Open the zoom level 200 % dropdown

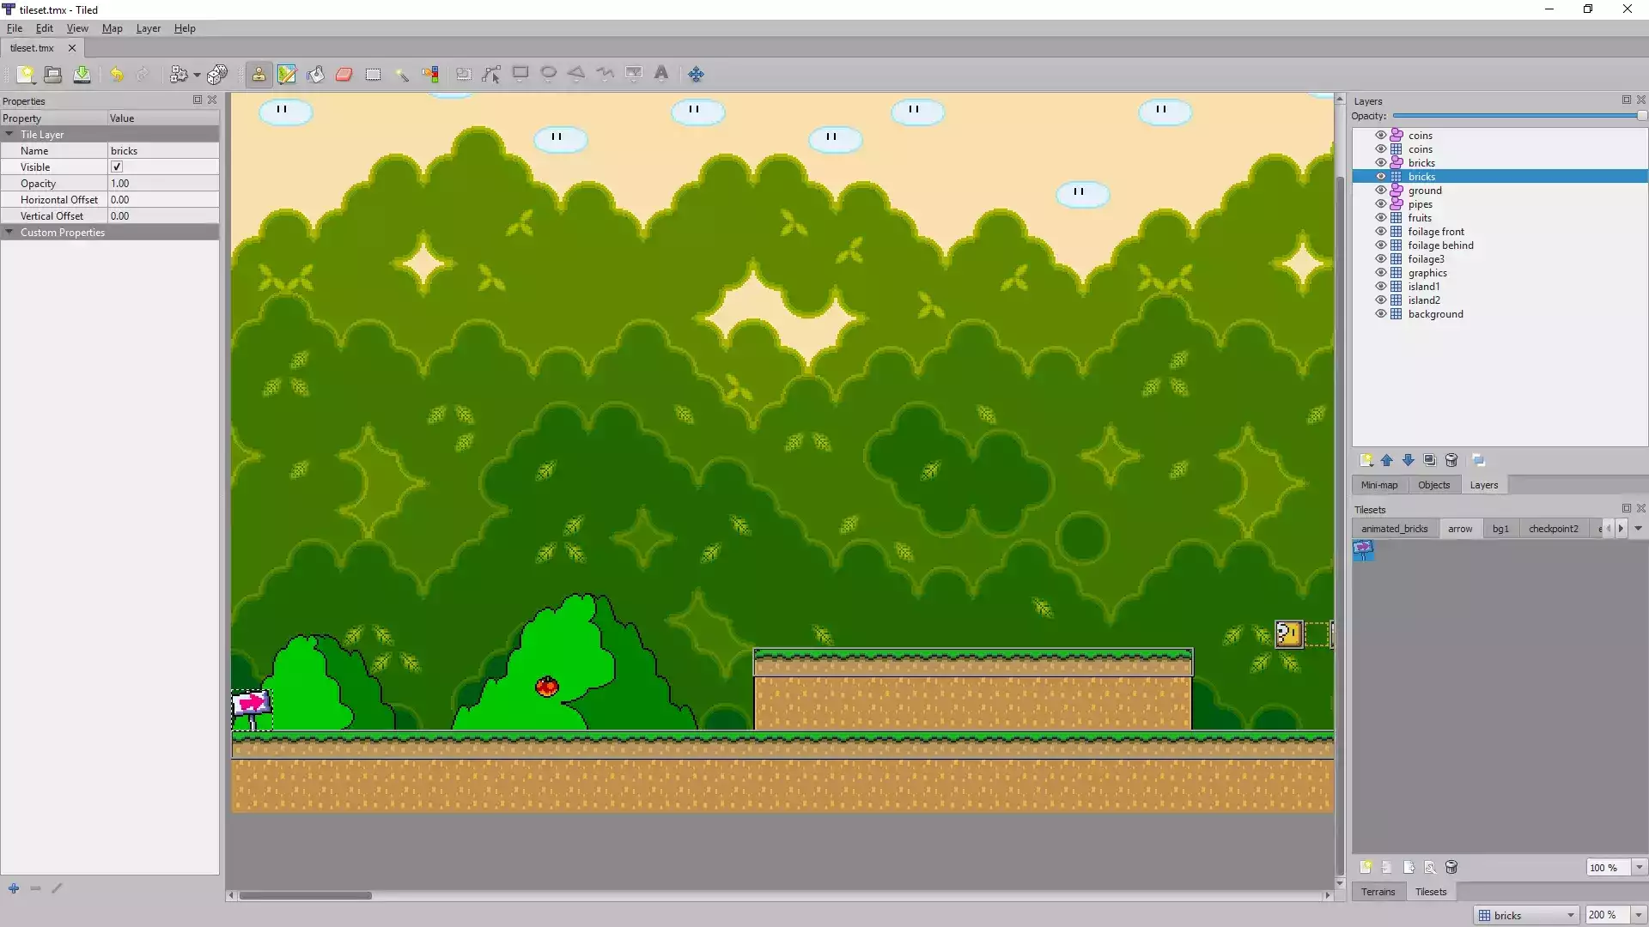1639,915
